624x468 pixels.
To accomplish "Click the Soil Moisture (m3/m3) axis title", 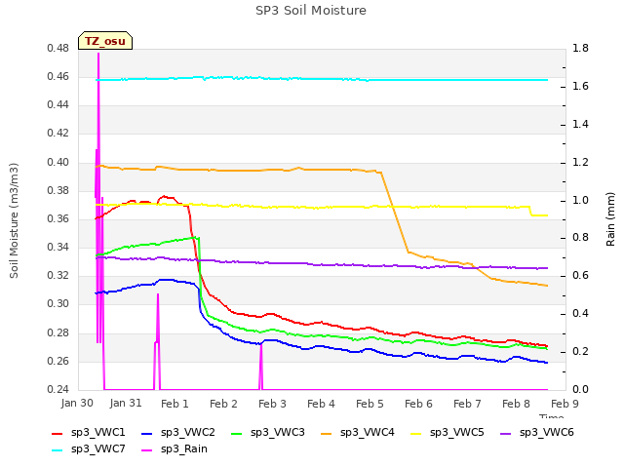I will pos(14,220).
